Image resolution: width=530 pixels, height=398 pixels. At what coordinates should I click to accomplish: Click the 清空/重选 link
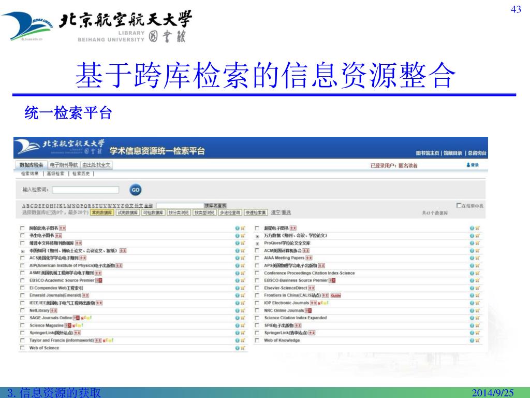coord(281,212)
